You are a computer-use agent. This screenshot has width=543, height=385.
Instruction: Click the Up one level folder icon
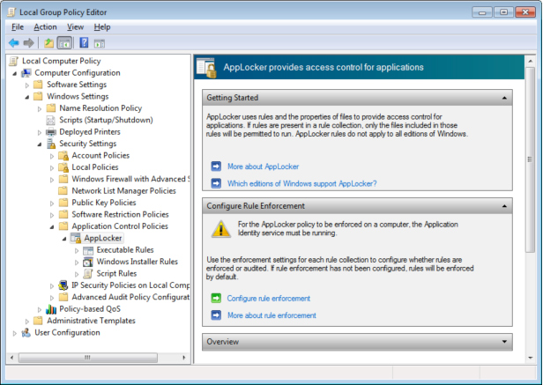[48, 43]
